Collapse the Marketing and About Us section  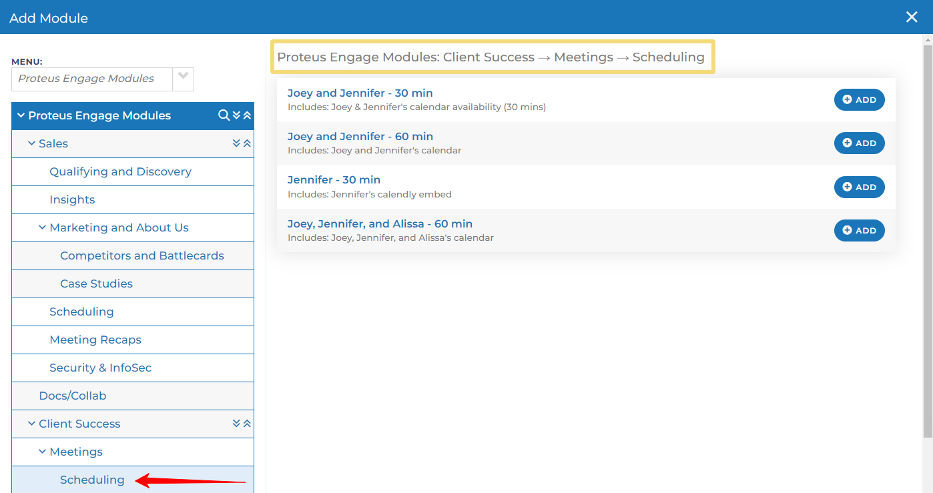[42, 227]
